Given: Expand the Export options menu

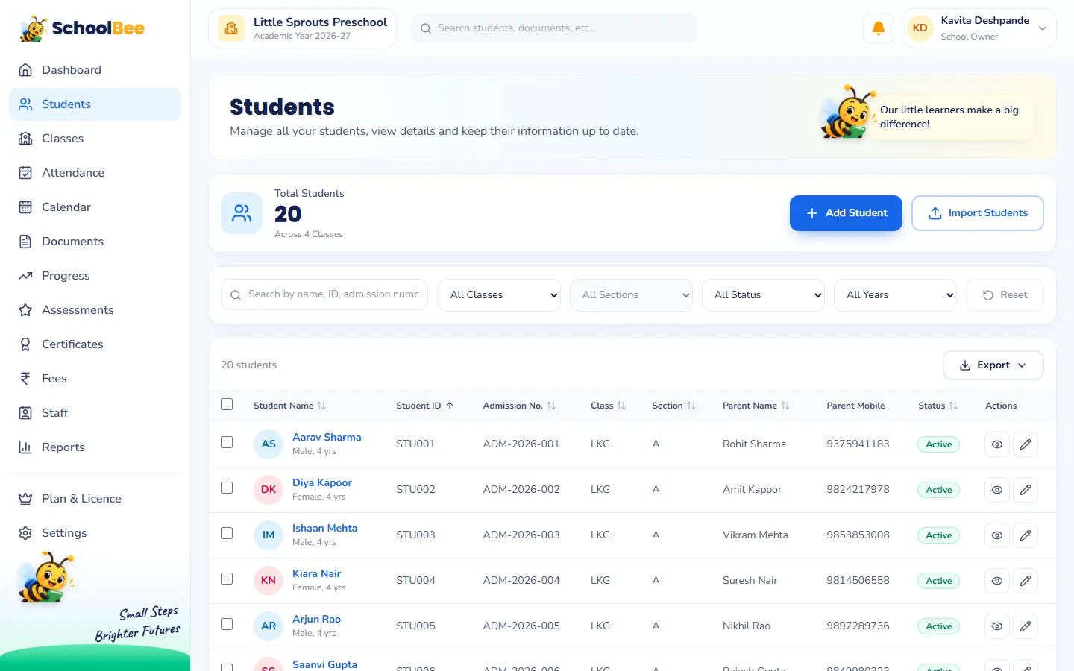Looking at the screenshot, I should point(993,365).
